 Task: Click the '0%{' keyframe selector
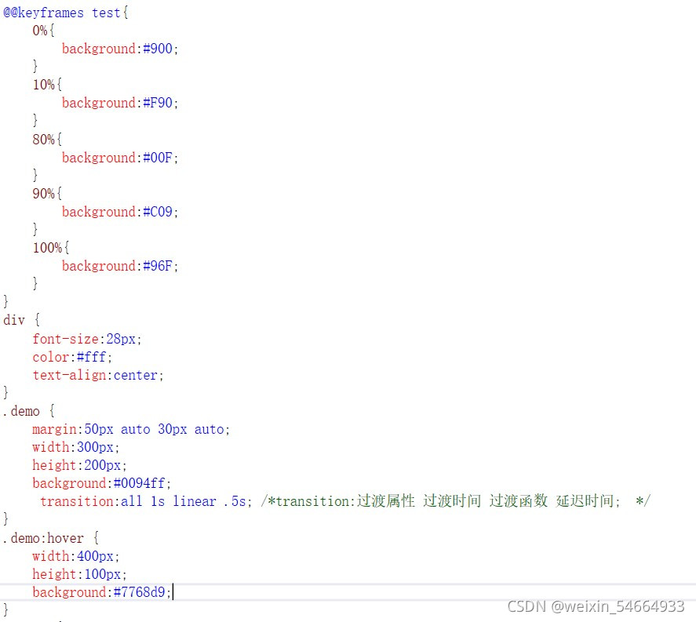tap(43, 31)
